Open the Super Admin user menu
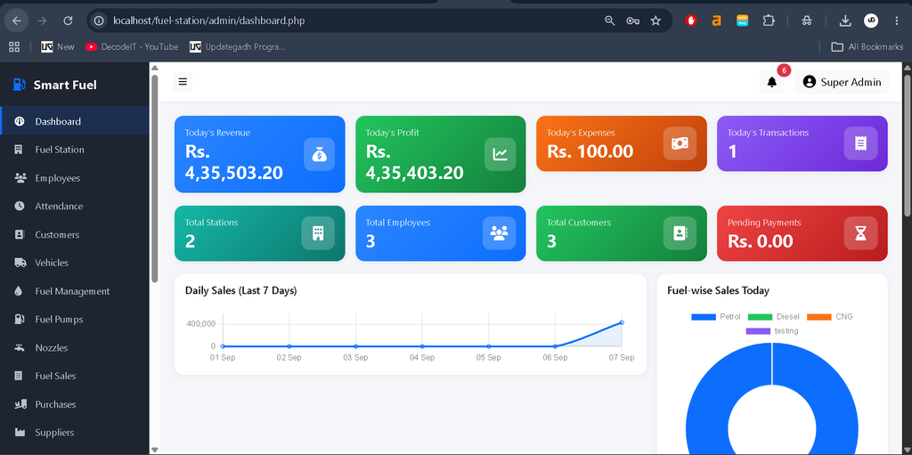Viewport: 912px width, 455px height. point(842,82)
